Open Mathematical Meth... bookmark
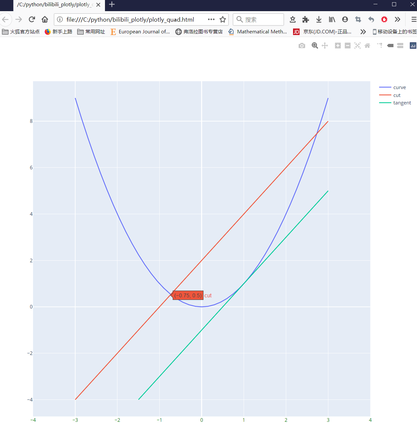This screenshot has width=417, height=446. click(x=258, y=31)
